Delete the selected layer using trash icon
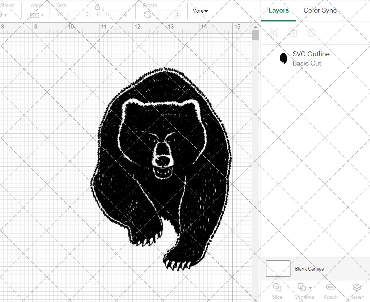This screenshot has width=370, height=302. coord(311,33)
